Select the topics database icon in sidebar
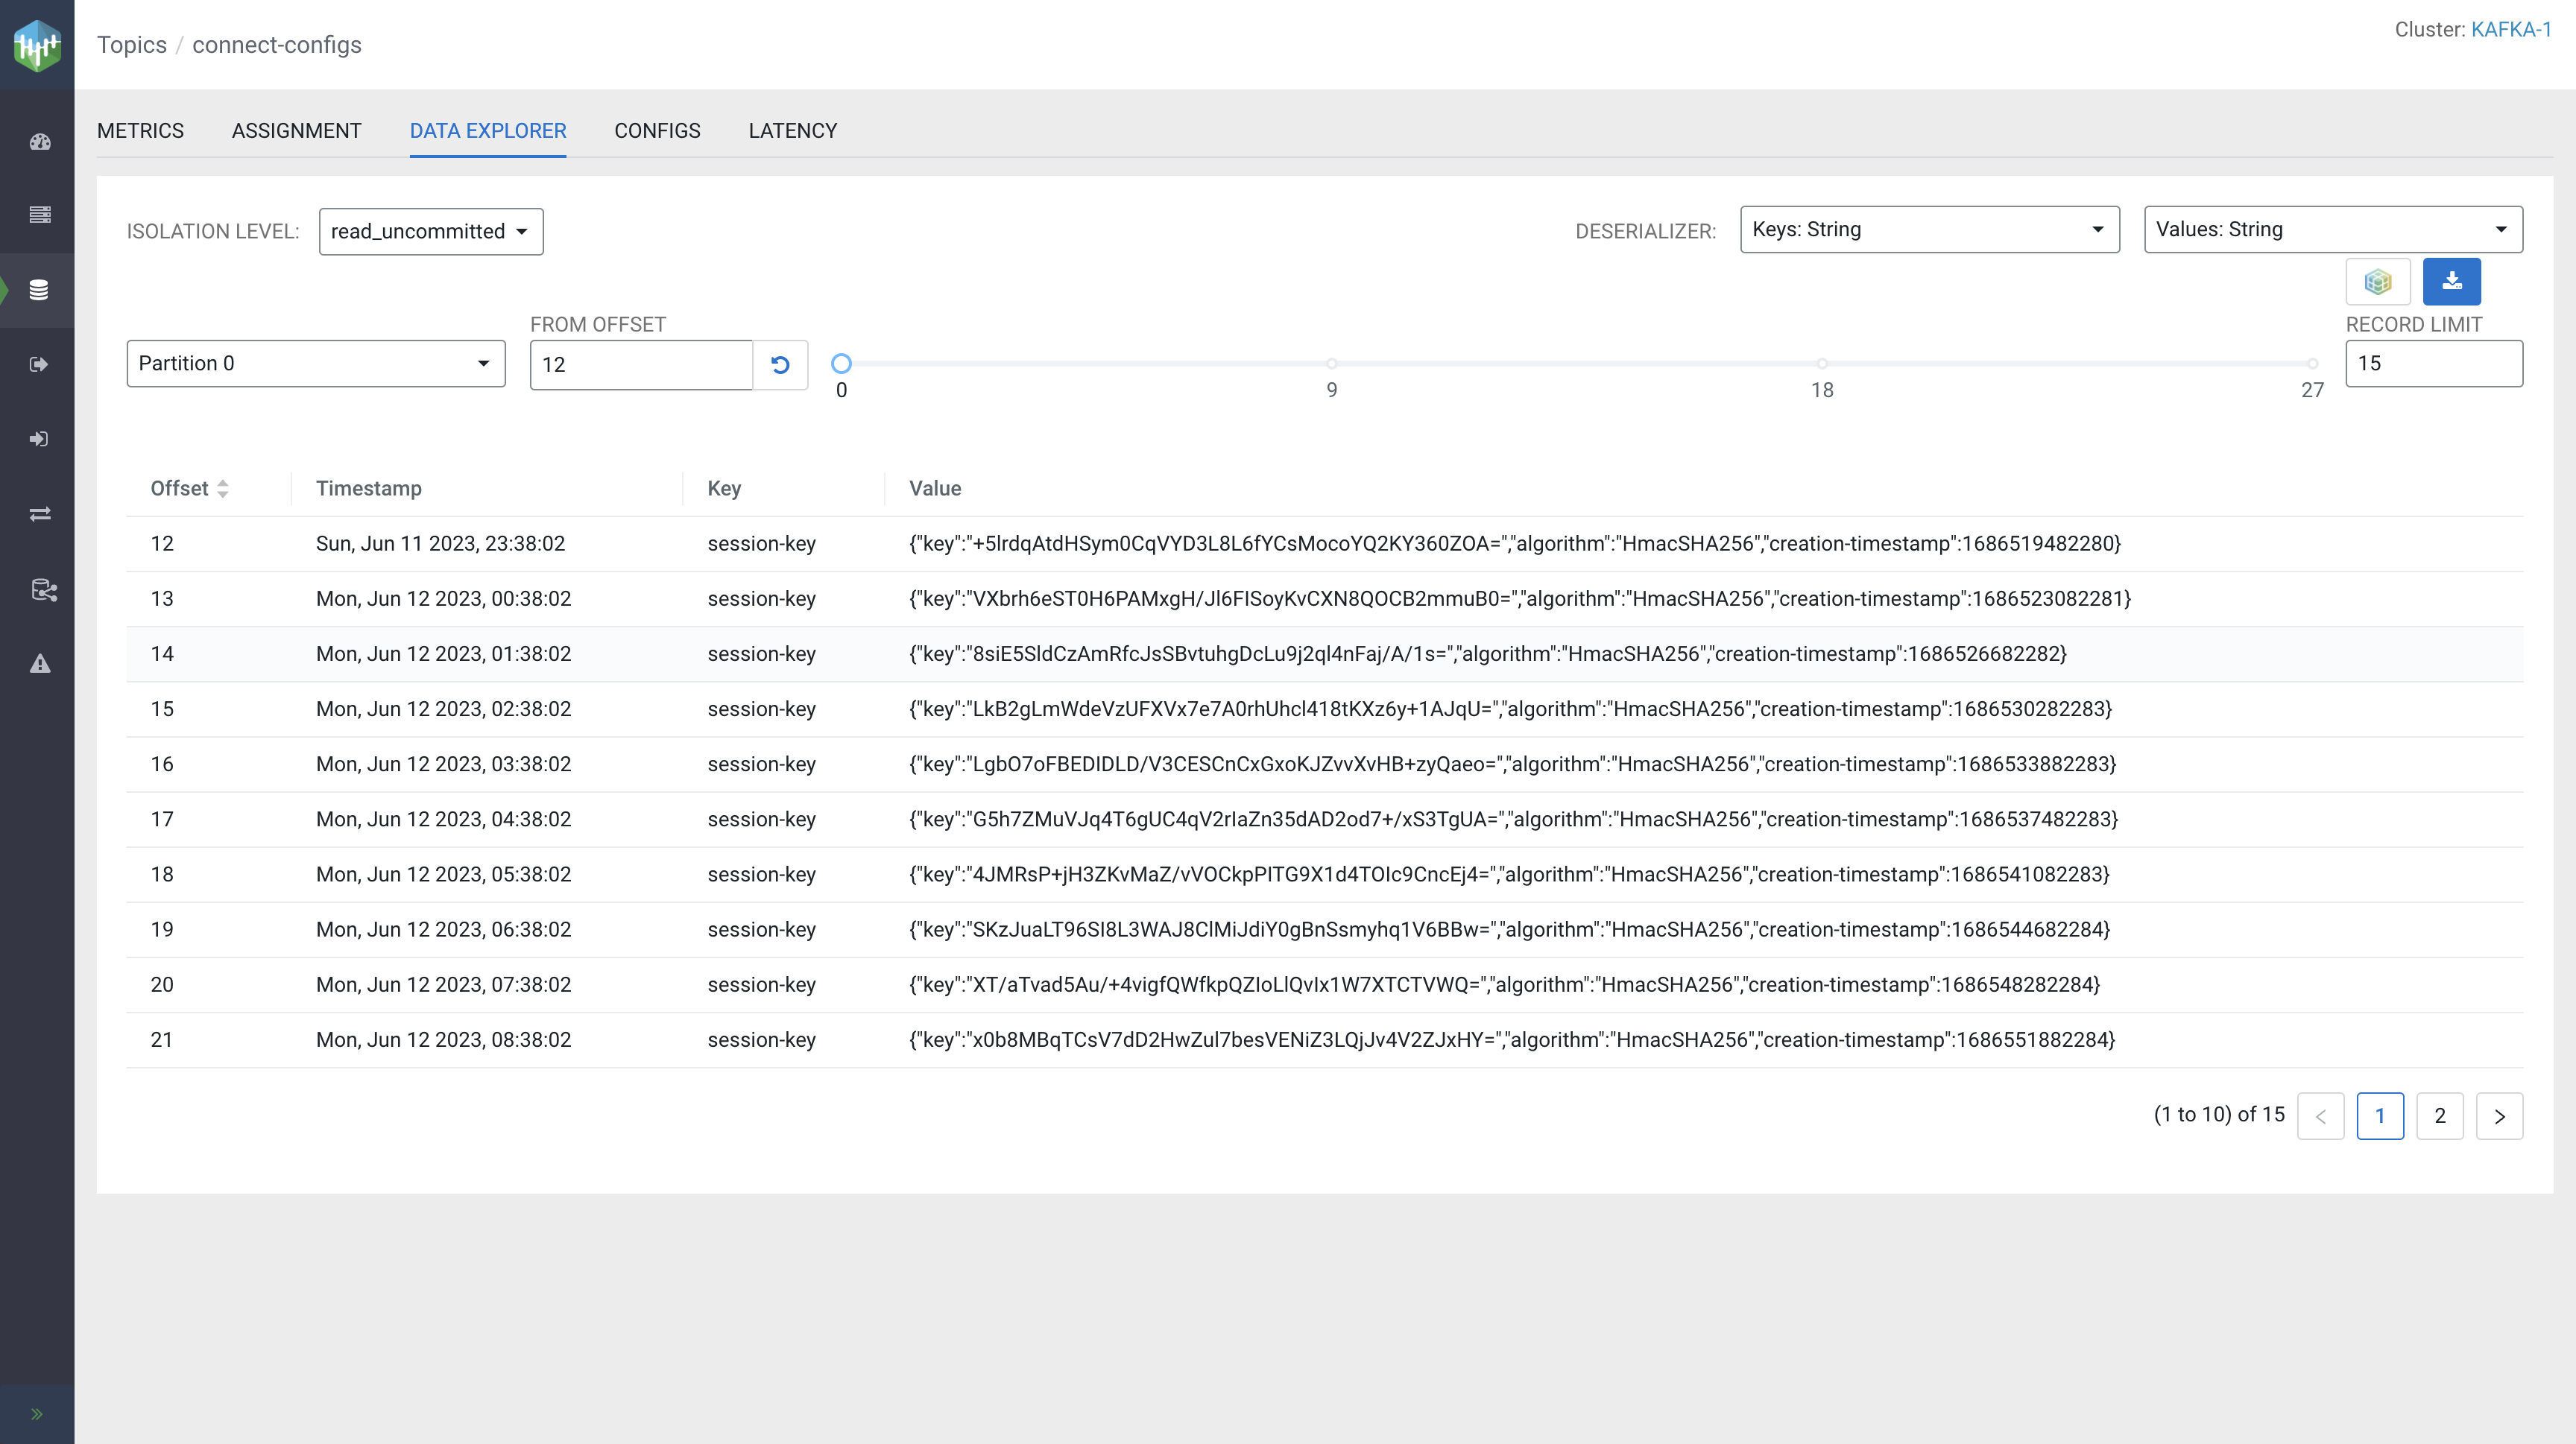 coord(39,290)
